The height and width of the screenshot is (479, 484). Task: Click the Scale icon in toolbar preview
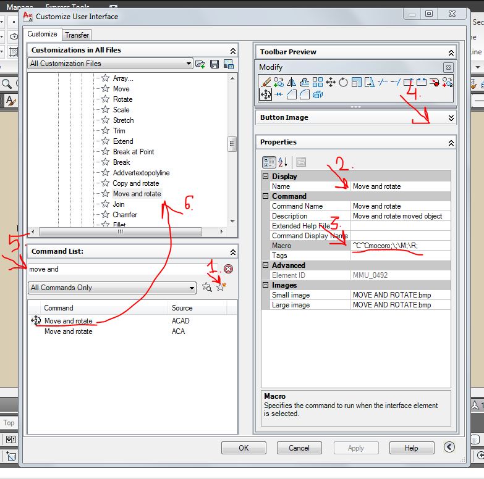click(x=356, y=82)
